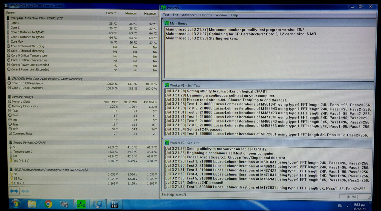The height and width of the screenshot is (211, 381).
Task: Switch to HWiNFO taskbar icon
Action: click(x=114, y=204)
